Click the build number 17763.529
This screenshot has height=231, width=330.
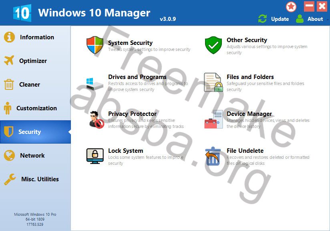point(35,225)
